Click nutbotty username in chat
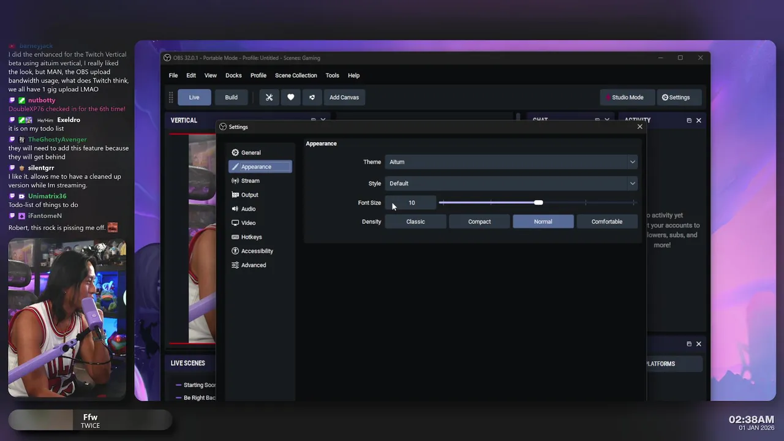The image size is (784, 441). 42,100
